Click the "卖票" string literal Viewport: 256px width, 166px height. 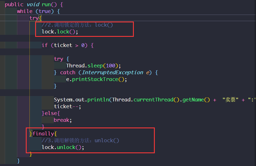(230, 100)
